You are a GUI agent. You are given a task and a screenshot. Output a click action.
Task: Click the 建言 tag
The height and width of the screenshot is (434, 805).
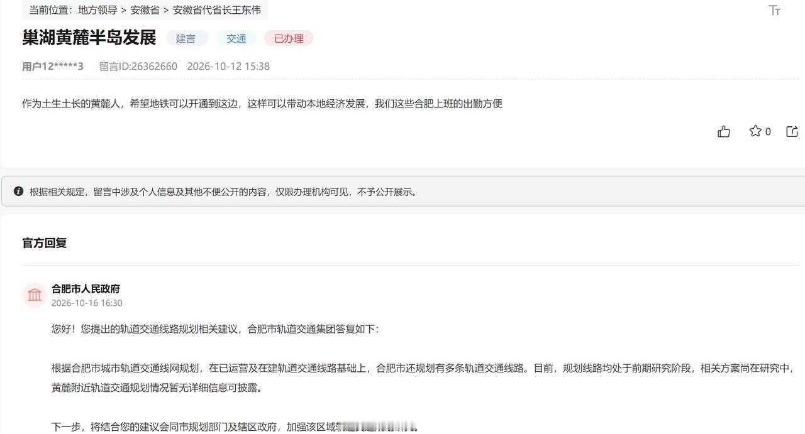click(186, 38)
